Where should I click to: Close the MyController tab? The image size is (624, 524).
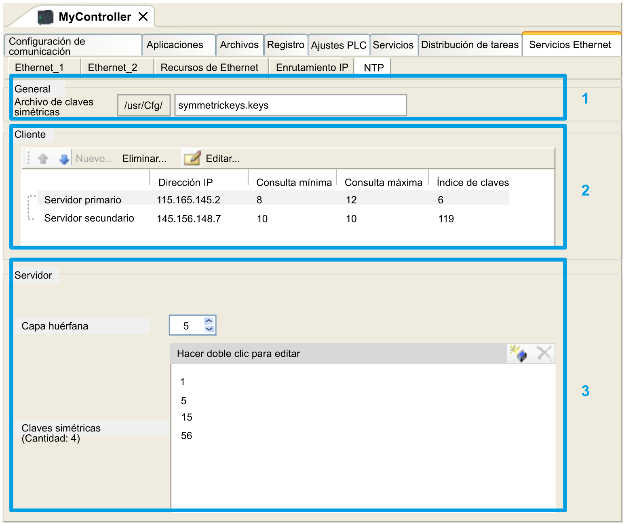point(143,17)
